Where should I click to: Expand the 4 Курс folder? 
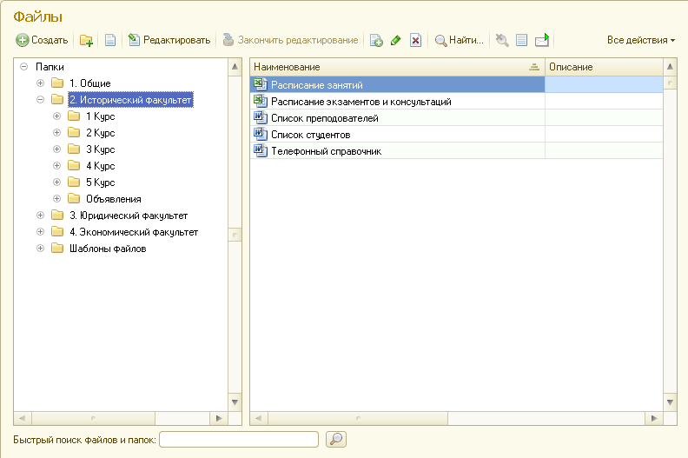coord(56,165)
